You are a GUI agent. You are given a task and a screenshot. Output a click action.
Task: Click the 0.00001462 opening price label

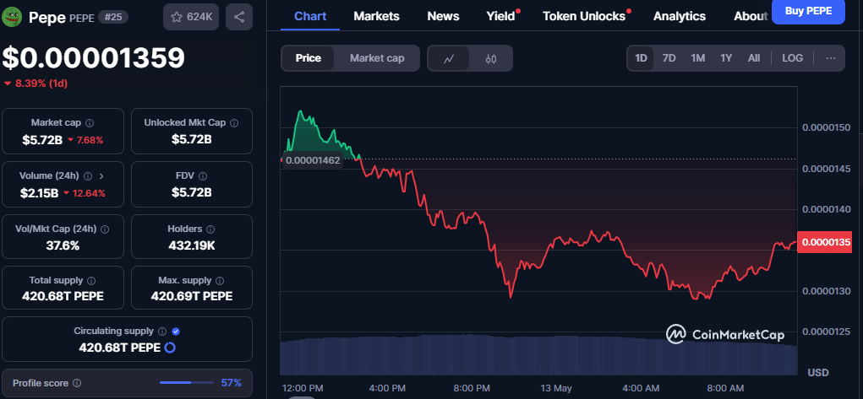pos(313,160)
